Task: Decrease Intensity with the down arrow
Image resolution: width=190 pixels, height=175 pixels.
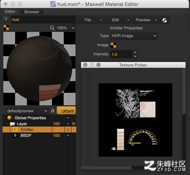Action: pyautogui.click(x=135, y=56)
